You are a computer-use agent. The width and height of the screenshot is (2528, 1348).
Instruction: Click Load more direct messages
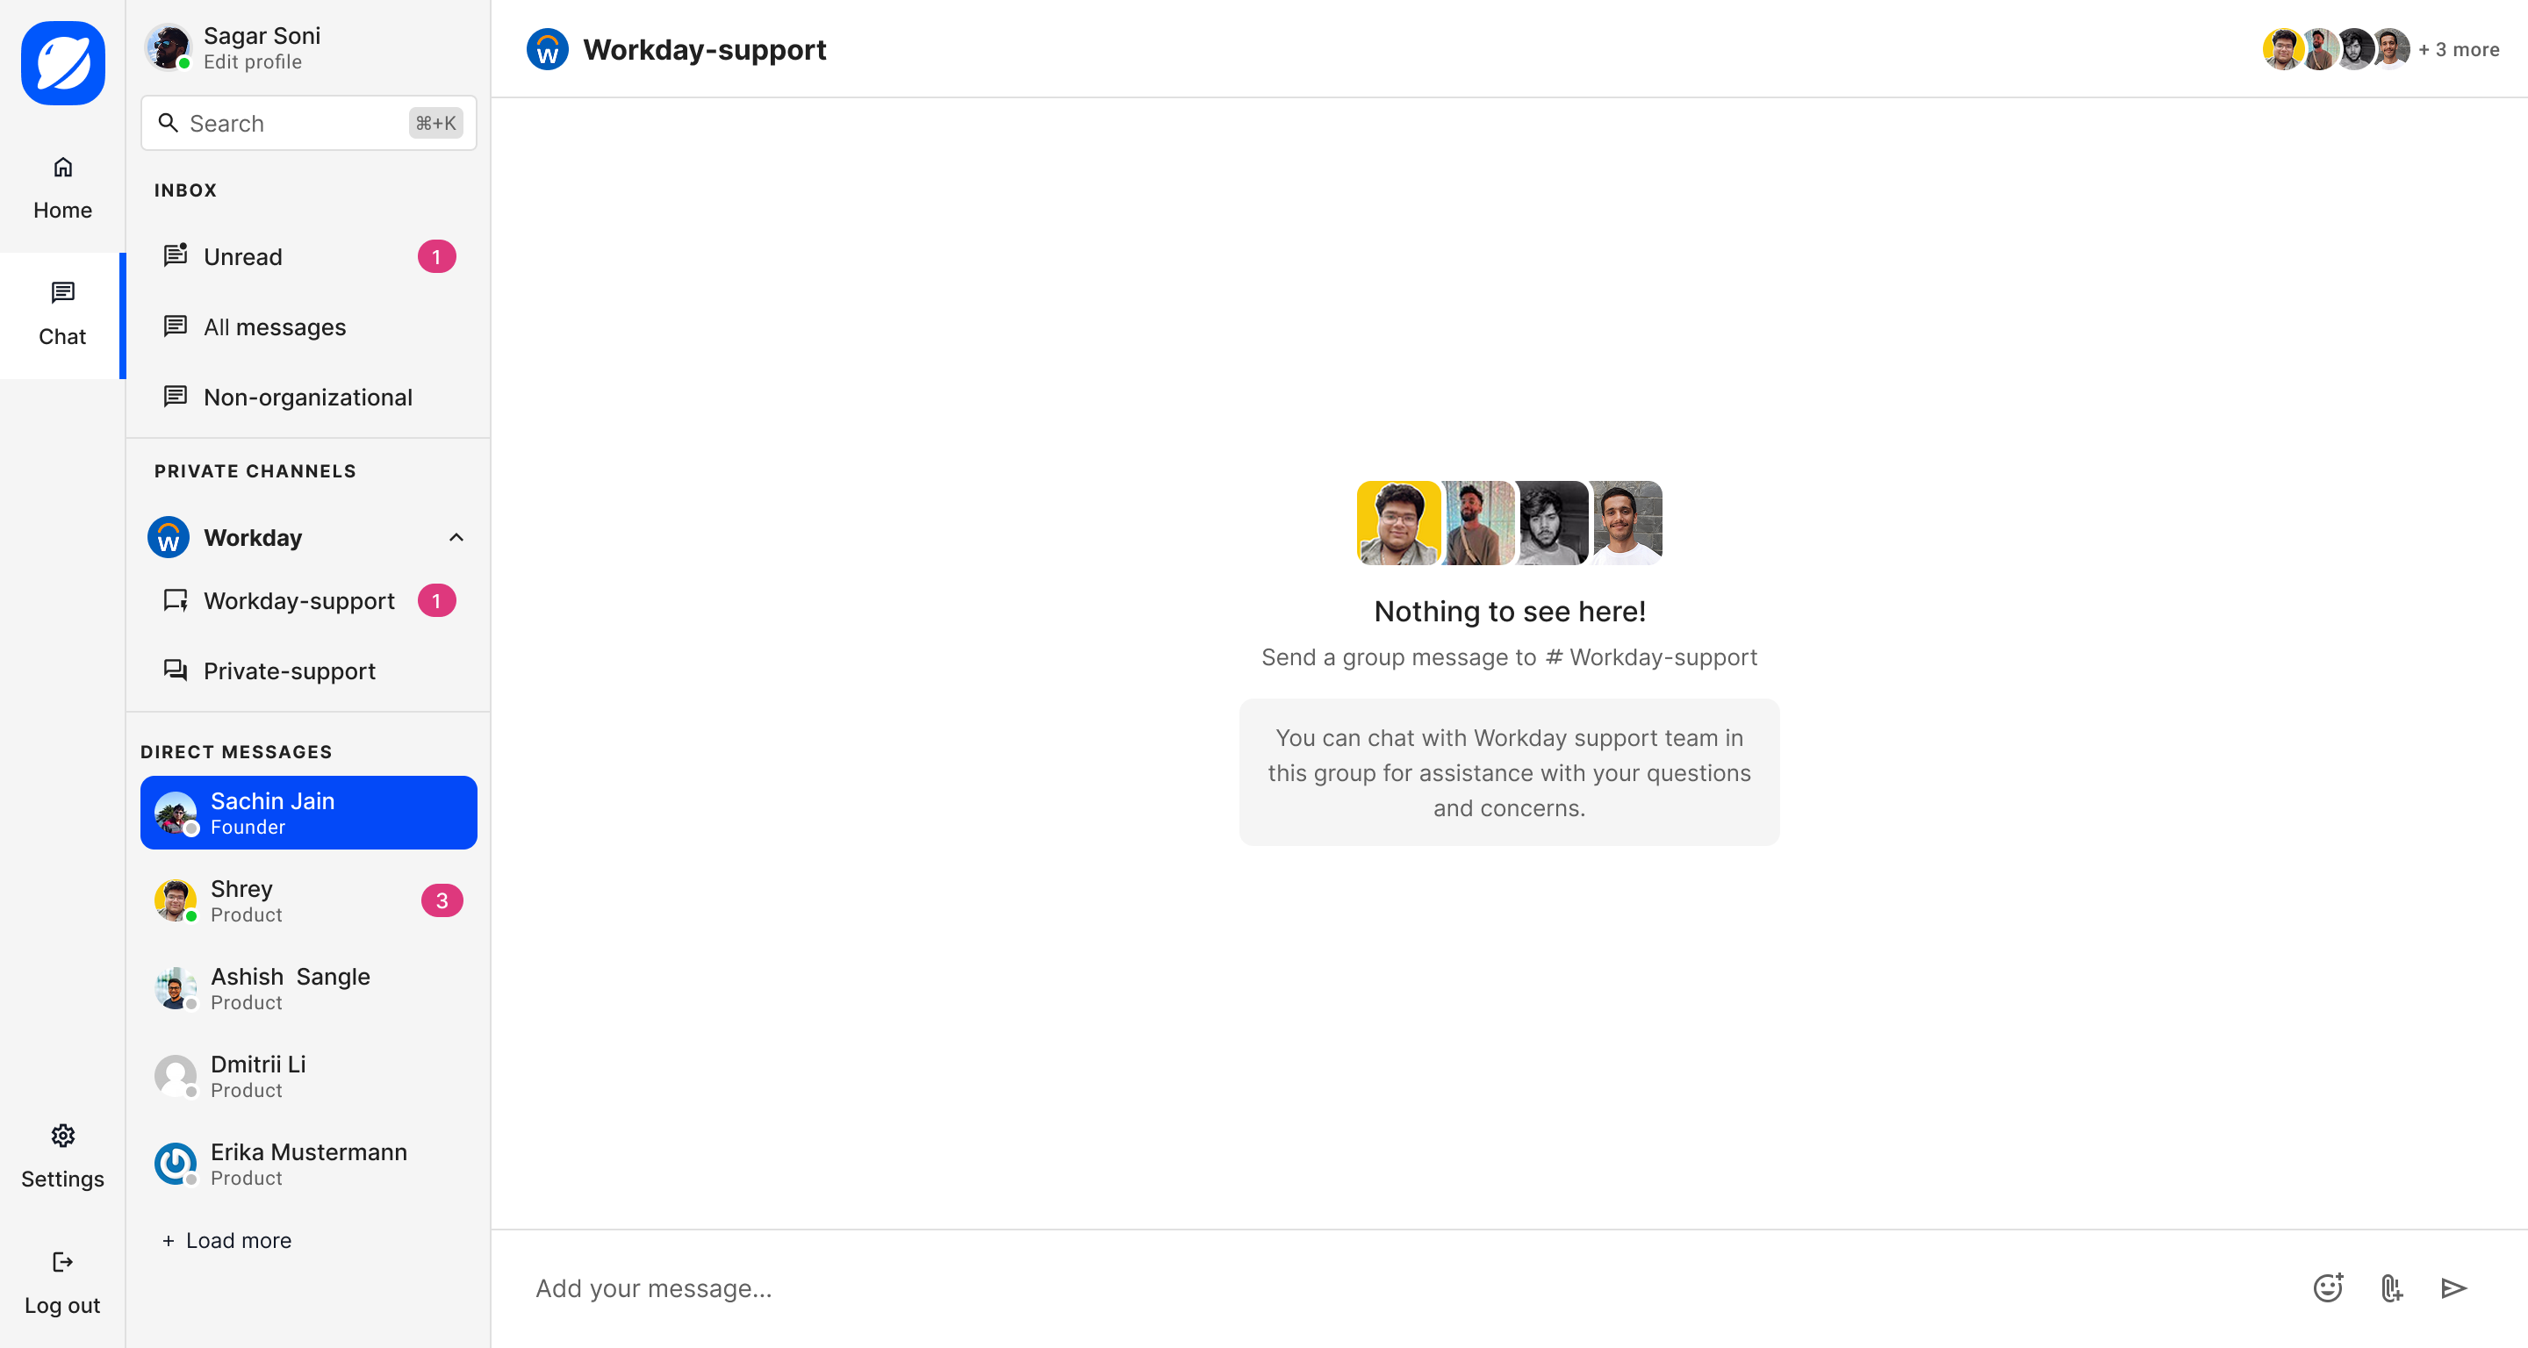[226, 1240]
